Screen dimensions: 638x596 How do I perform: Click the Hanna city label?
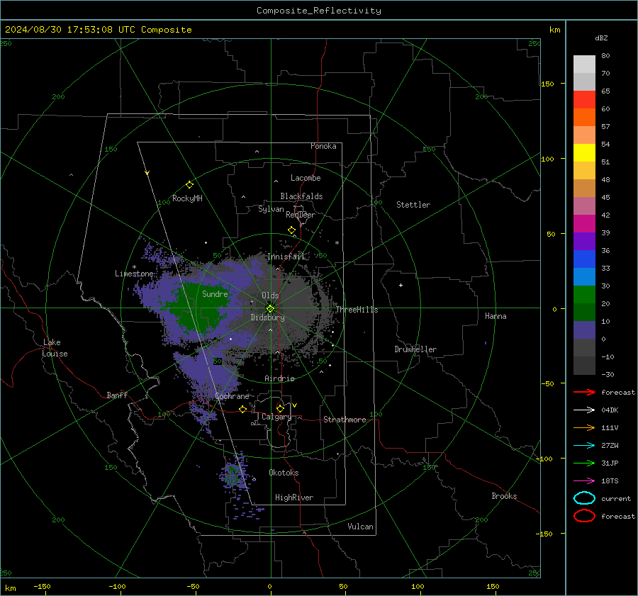tap(496, 316)
